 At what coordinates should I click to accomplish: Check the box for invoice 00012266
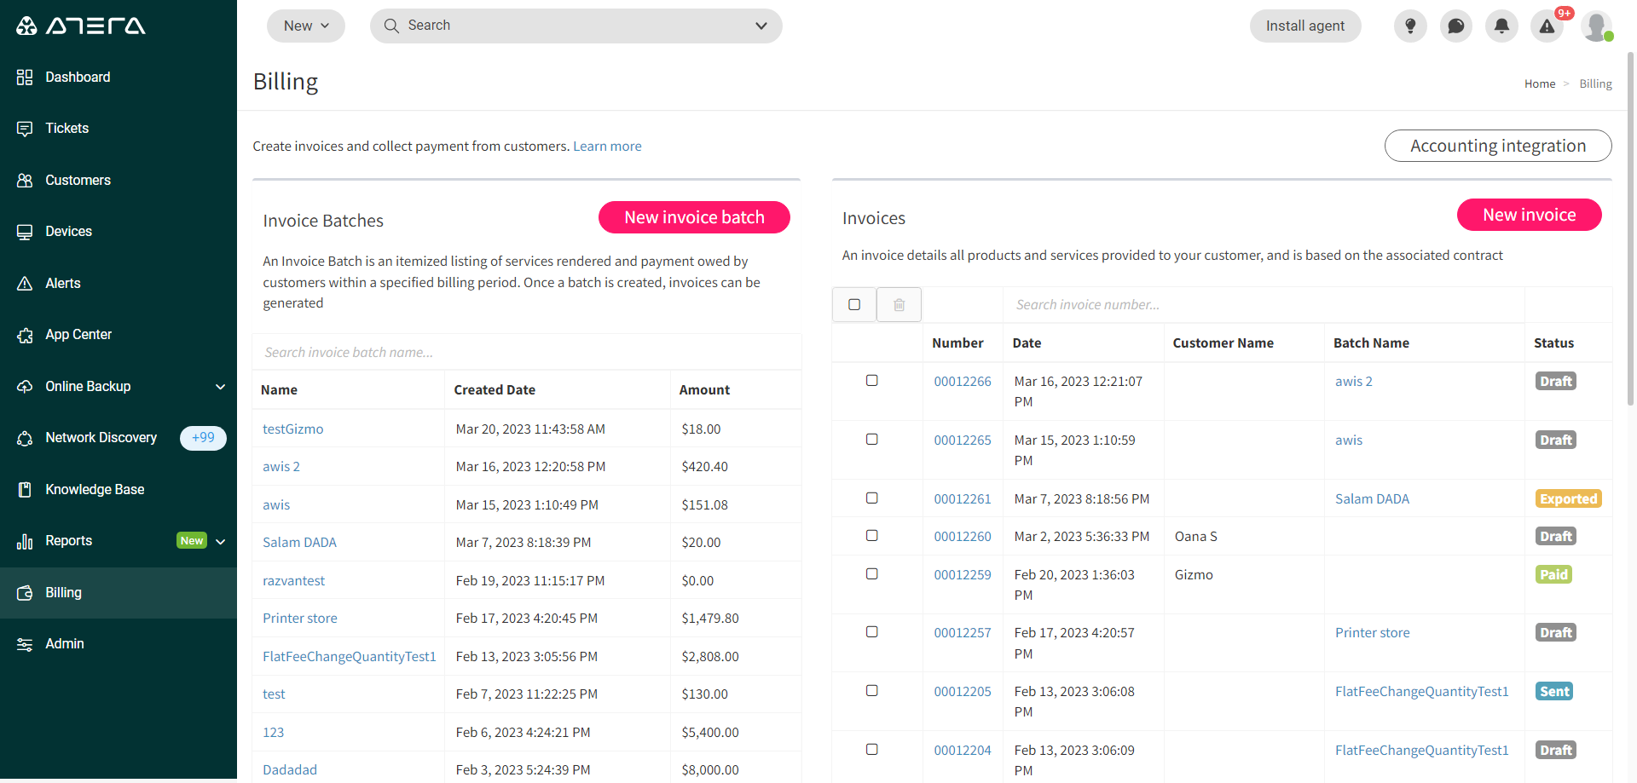pyautogui.click(x=871, y=381)
